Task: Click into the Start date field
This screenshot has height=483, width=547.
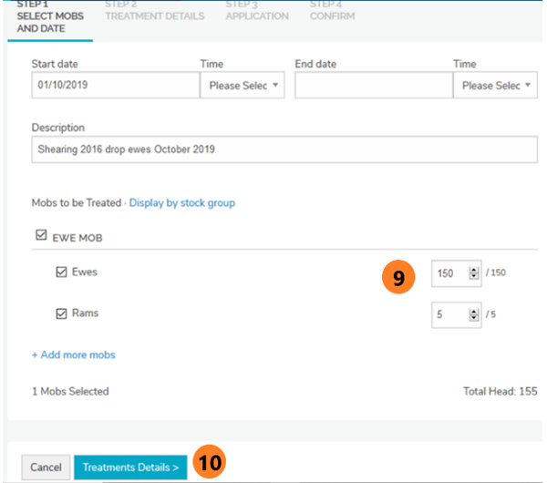Action: pos(115,86)
